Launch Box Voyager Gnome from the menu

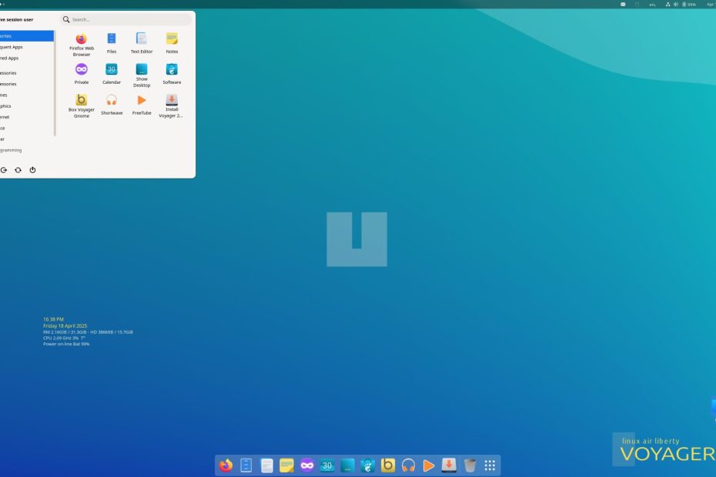pos(82,106)
